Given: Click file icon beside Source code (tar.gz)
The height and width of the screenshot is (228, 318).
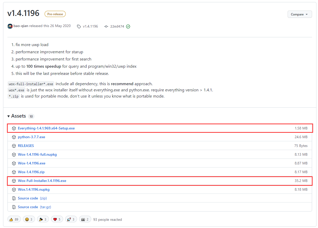Looking at the screenshot, I should click(14, 207).
